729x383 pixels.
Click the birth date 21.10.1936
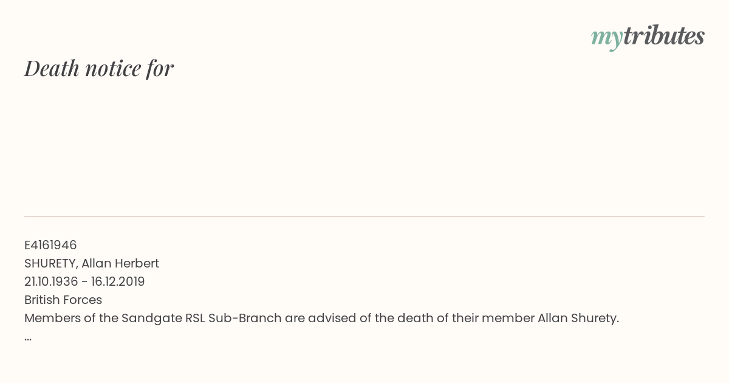click(x=51, y=281)
